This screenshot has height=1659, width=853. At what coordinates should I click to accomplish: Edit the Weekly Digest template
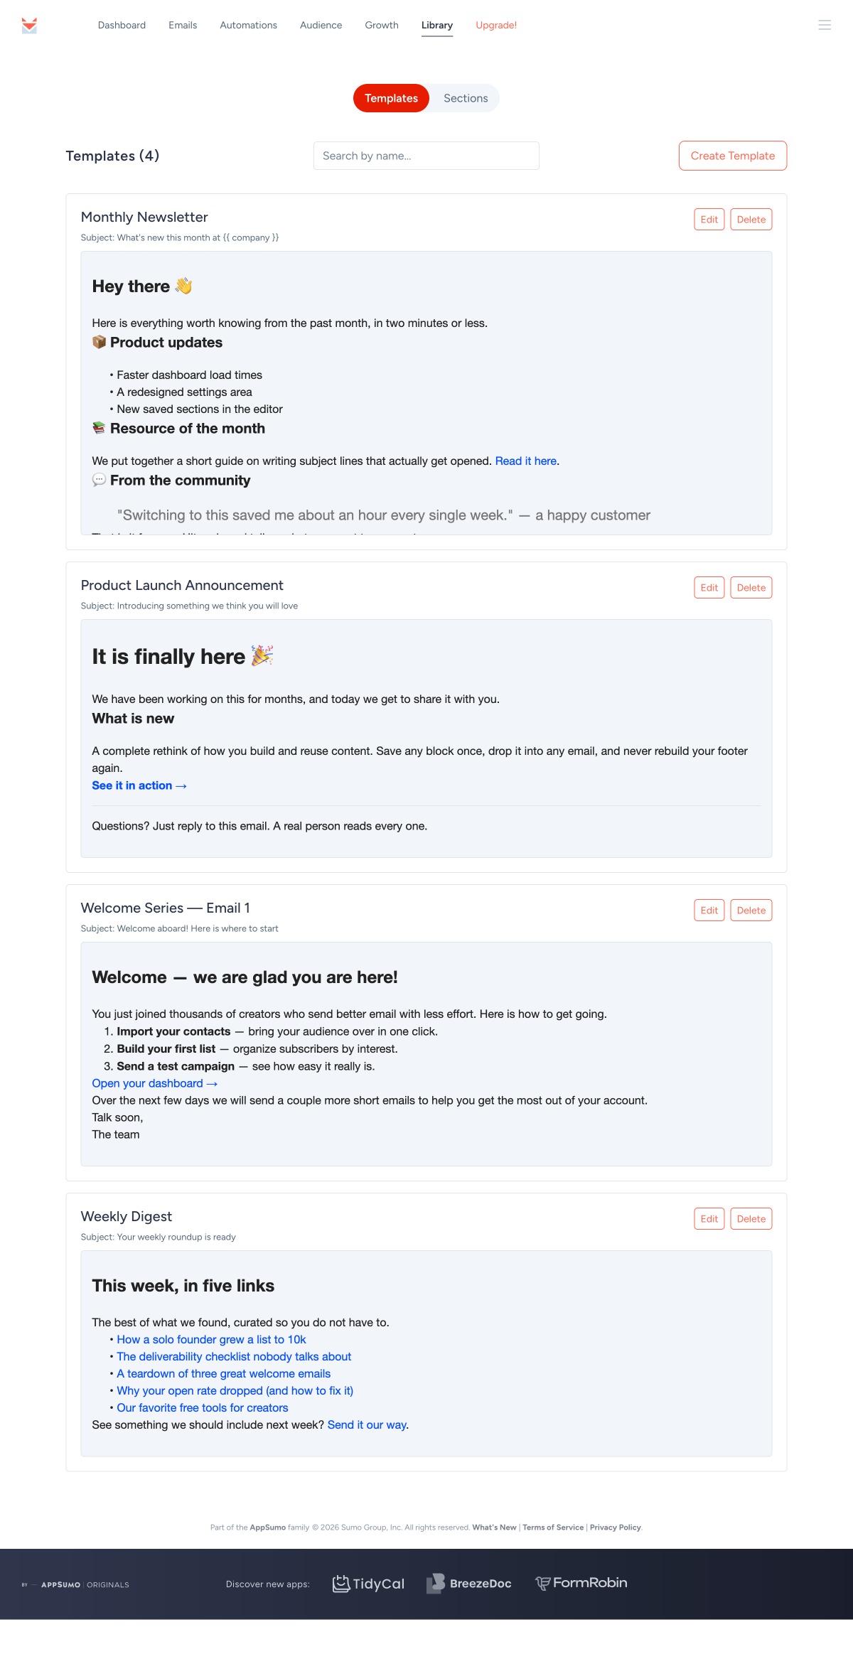coord(709,1219)
